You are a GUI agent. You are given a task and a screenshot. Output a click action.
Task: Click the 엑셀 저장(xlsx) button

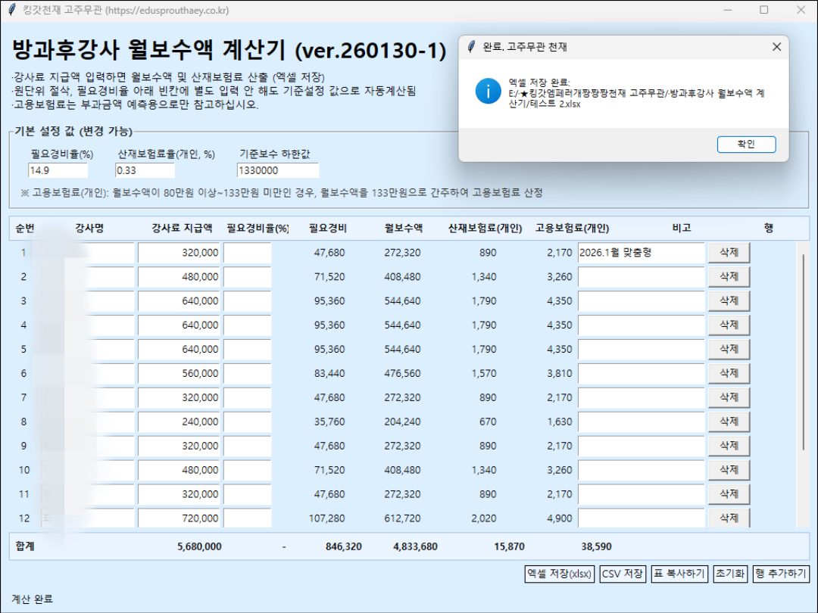(x=561, y=574)
